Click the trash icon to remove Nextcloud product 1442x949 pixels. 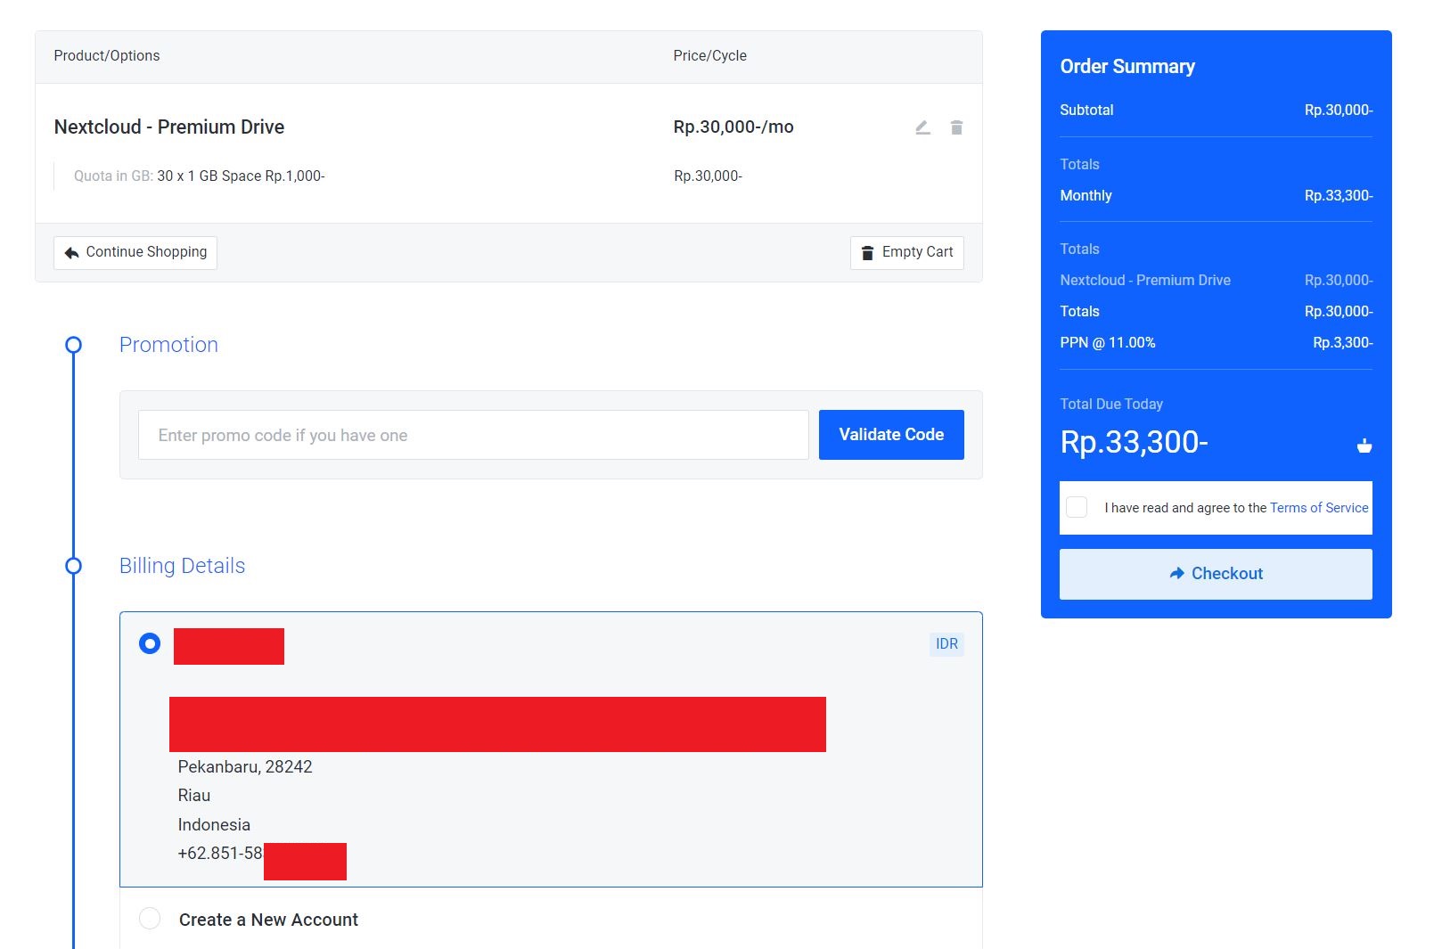(956, 127)
